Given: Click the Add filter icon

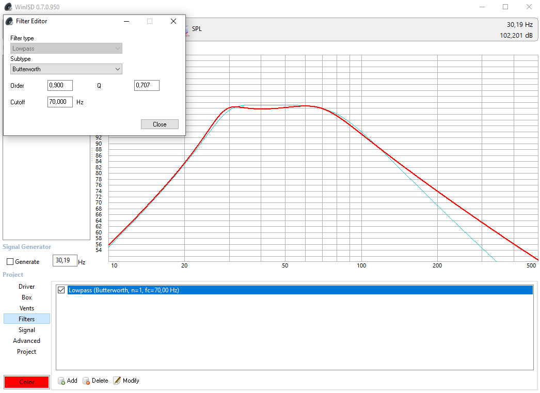Looking at the screenshot, I should (61, 381).
